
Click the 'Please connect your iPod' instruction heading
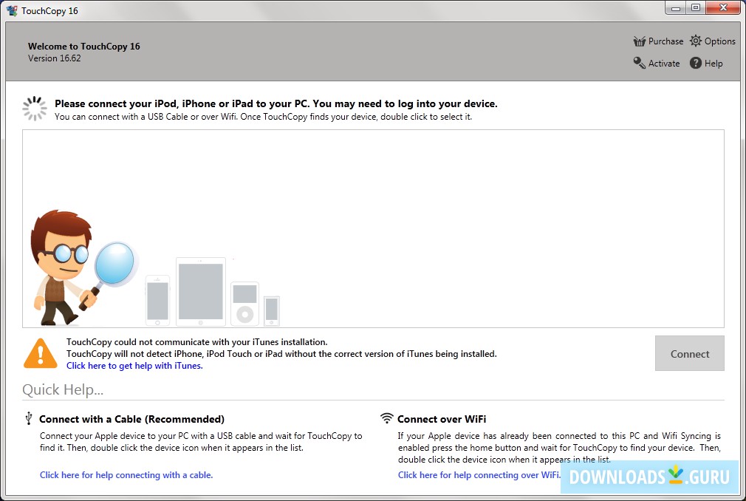point(276,103)
